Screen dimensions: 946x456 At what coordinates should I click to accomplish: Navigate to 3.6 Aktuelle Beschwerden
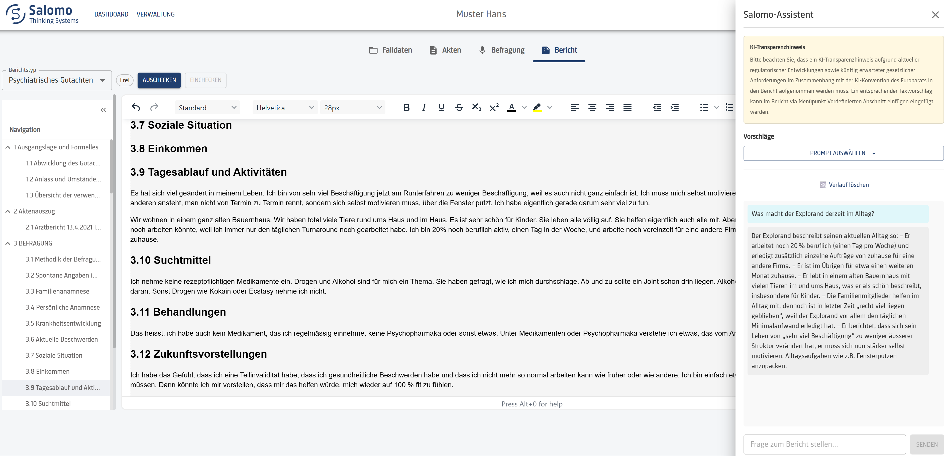62,339
